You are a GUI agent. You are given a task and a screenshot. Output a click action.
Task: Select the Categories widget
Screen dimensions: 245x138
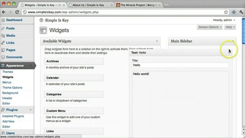coord(74,94)
